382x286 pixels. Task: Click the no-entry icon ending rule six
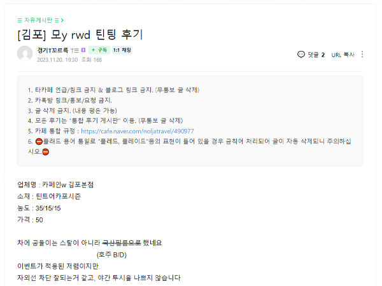click(x=45, y=152)
